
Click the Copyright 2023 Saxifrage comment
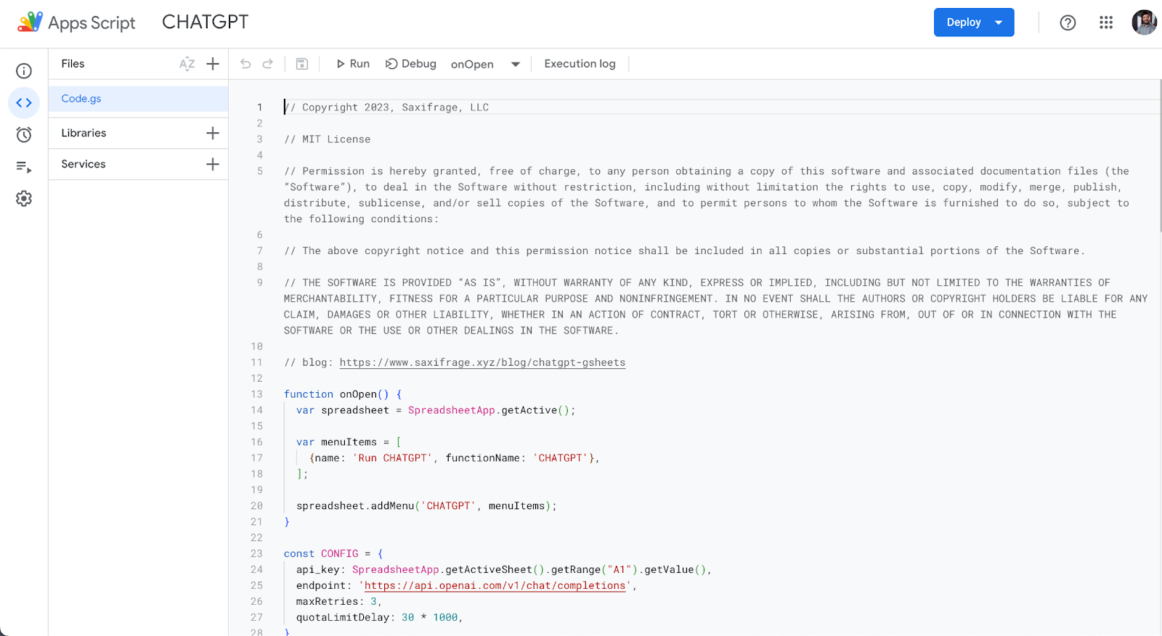point(386,107)
